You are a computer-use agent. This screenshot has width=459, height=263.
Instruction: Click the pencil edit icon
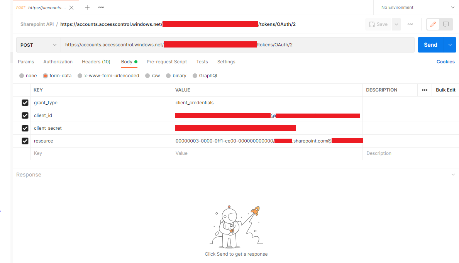click(x=433, y=24)
